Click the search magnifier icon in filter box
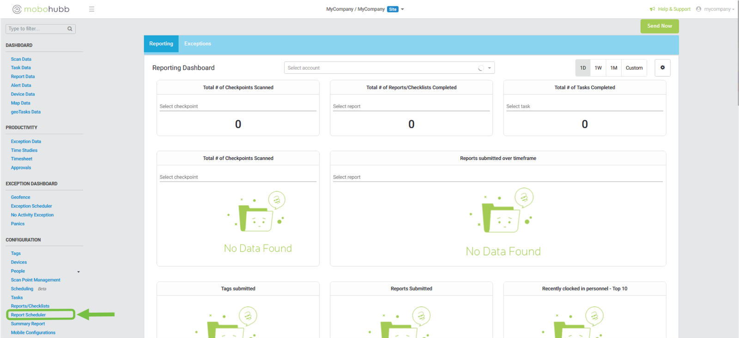Viewport: 739px width, 338px height. pos(70,29)
